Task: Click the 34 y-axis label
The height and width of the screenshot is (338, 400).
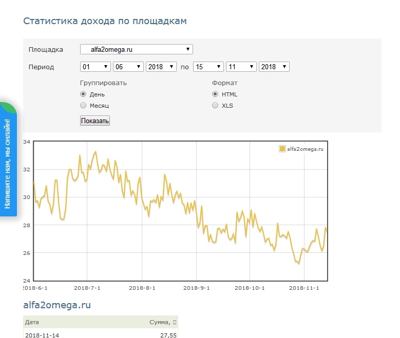Action: coord(27,142)
